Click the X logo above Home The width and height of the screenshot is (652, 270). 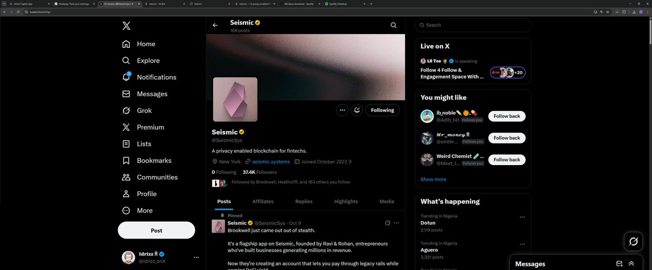[x=126, y=26]
